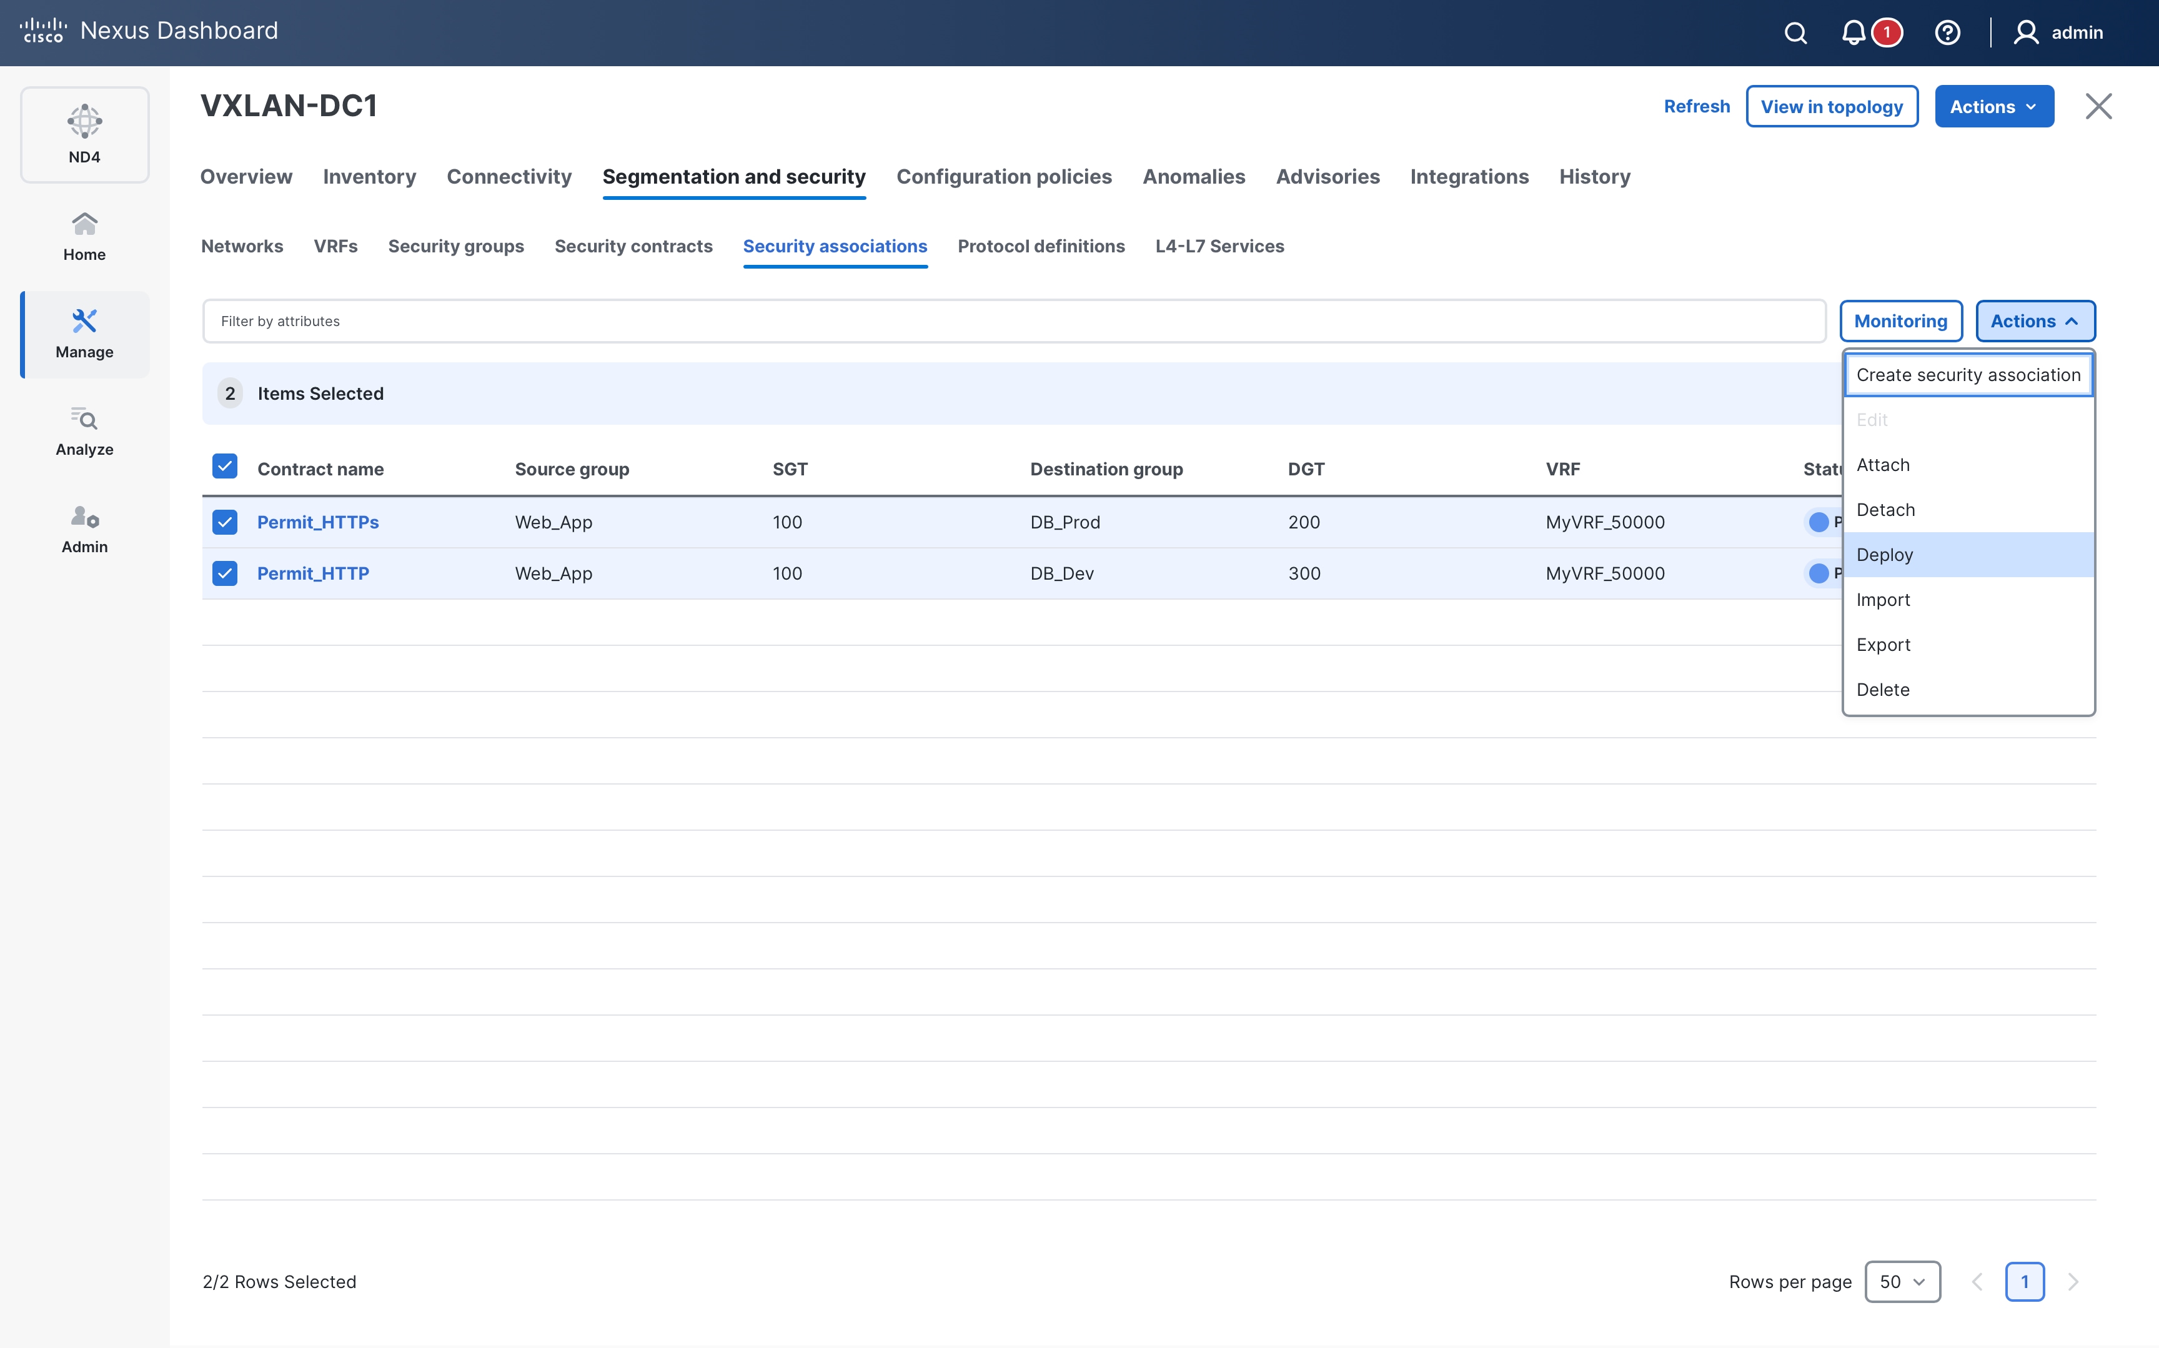Image resolution: width=2159 pixels, height=1348 pixels.
Task: Open the notifications bell icon
Action: pyautogui.click(x=1854, y=33)
